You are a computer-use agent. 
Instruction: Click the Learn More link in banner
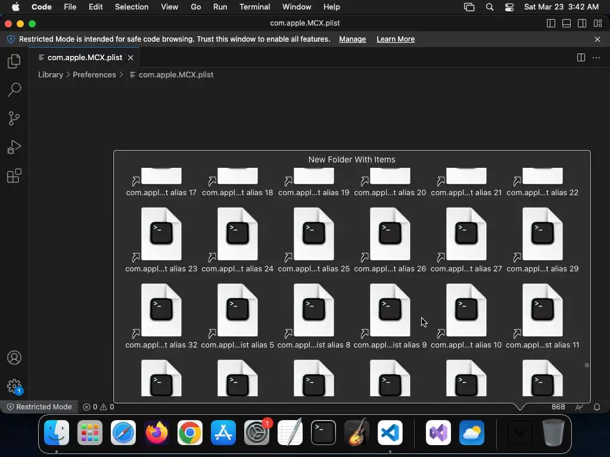tap(396, 39)
